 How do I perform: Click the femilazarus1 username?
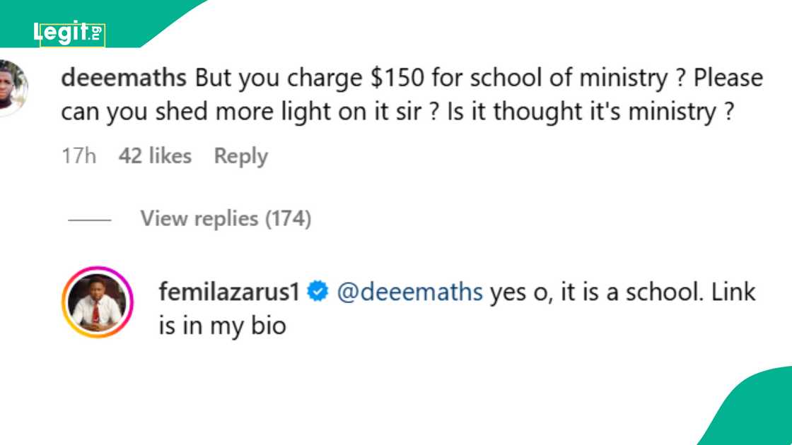[x=230, y=292]
